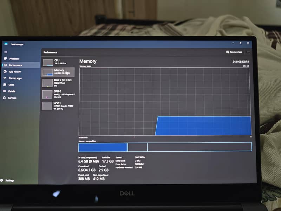
Task: Select the Memory performance item
Action: tap(58, 72)
